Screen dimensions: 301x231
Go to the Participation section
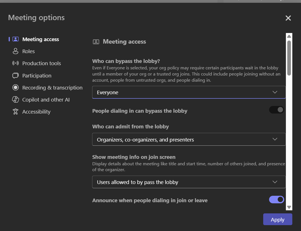tap(37, 76)
